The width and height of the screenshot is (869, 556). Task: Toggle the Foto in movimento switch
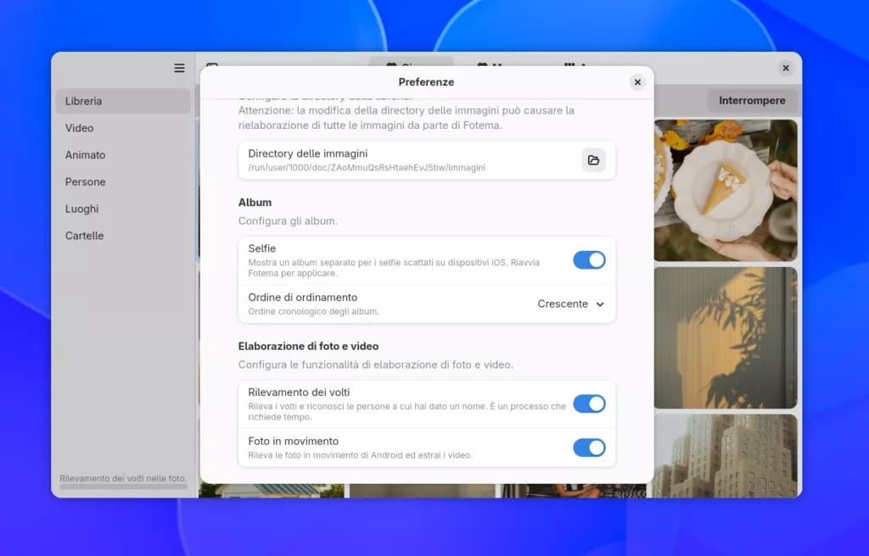(589, 448)
